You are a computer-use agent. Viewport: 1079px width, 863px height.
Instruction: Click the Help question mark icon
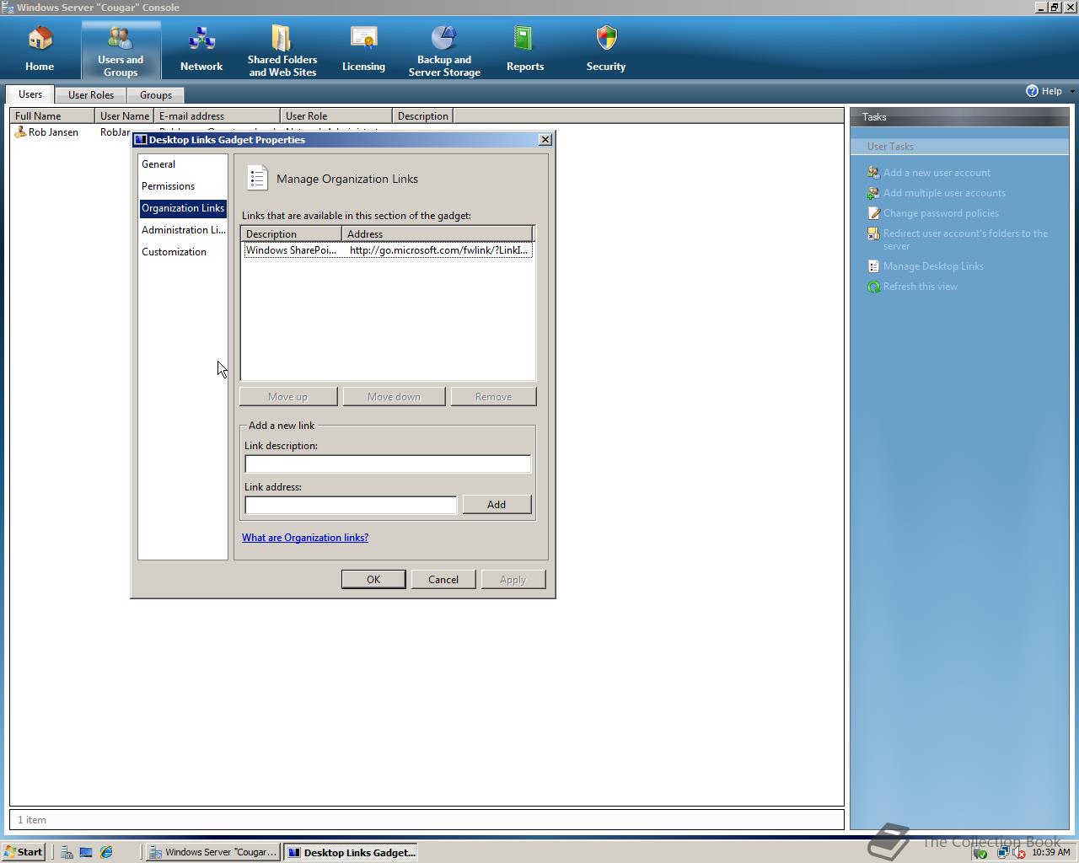coord(1032,91)
